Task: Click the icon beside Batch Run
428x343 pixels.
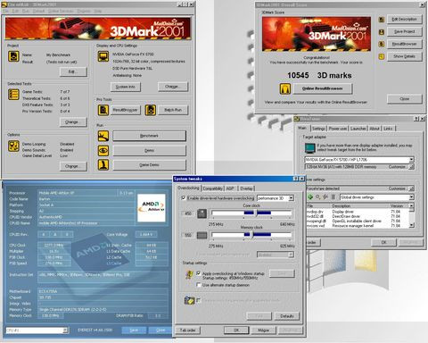Action: point(151,110)
